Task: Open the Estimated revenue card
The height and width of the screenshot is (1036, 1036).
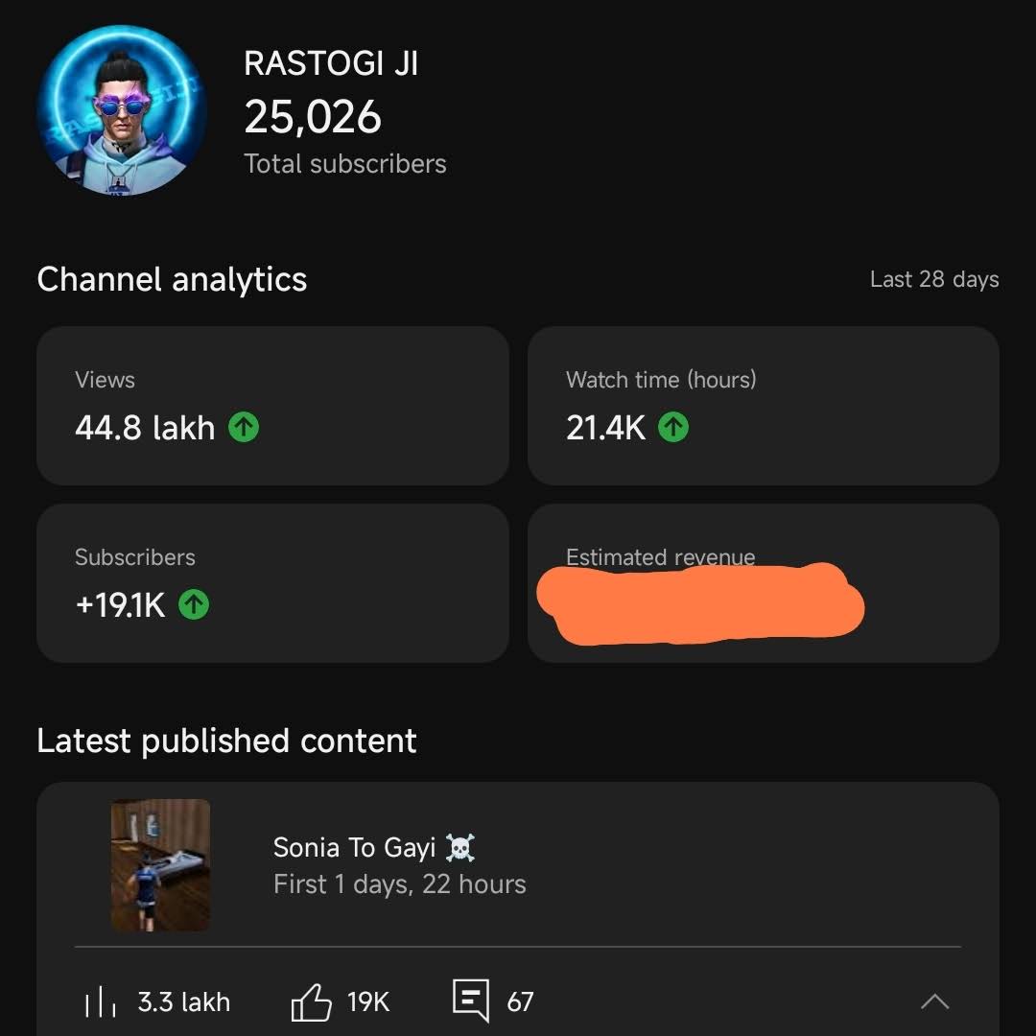Action: 764,583
